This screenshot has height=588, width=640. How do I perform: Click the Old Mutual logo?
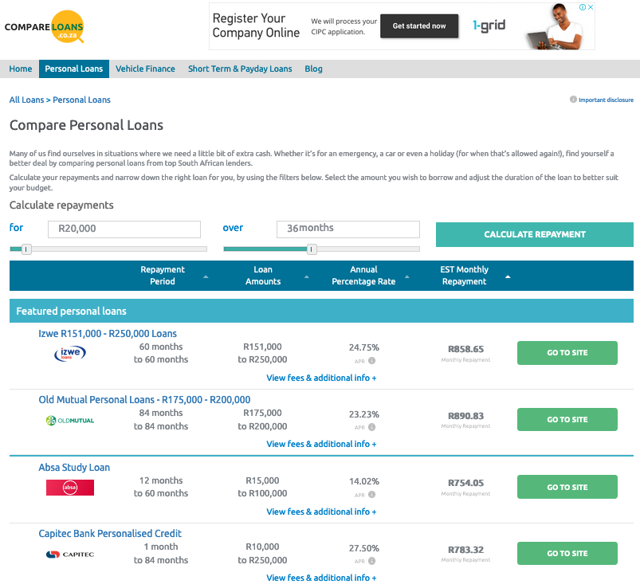point(69,420)
